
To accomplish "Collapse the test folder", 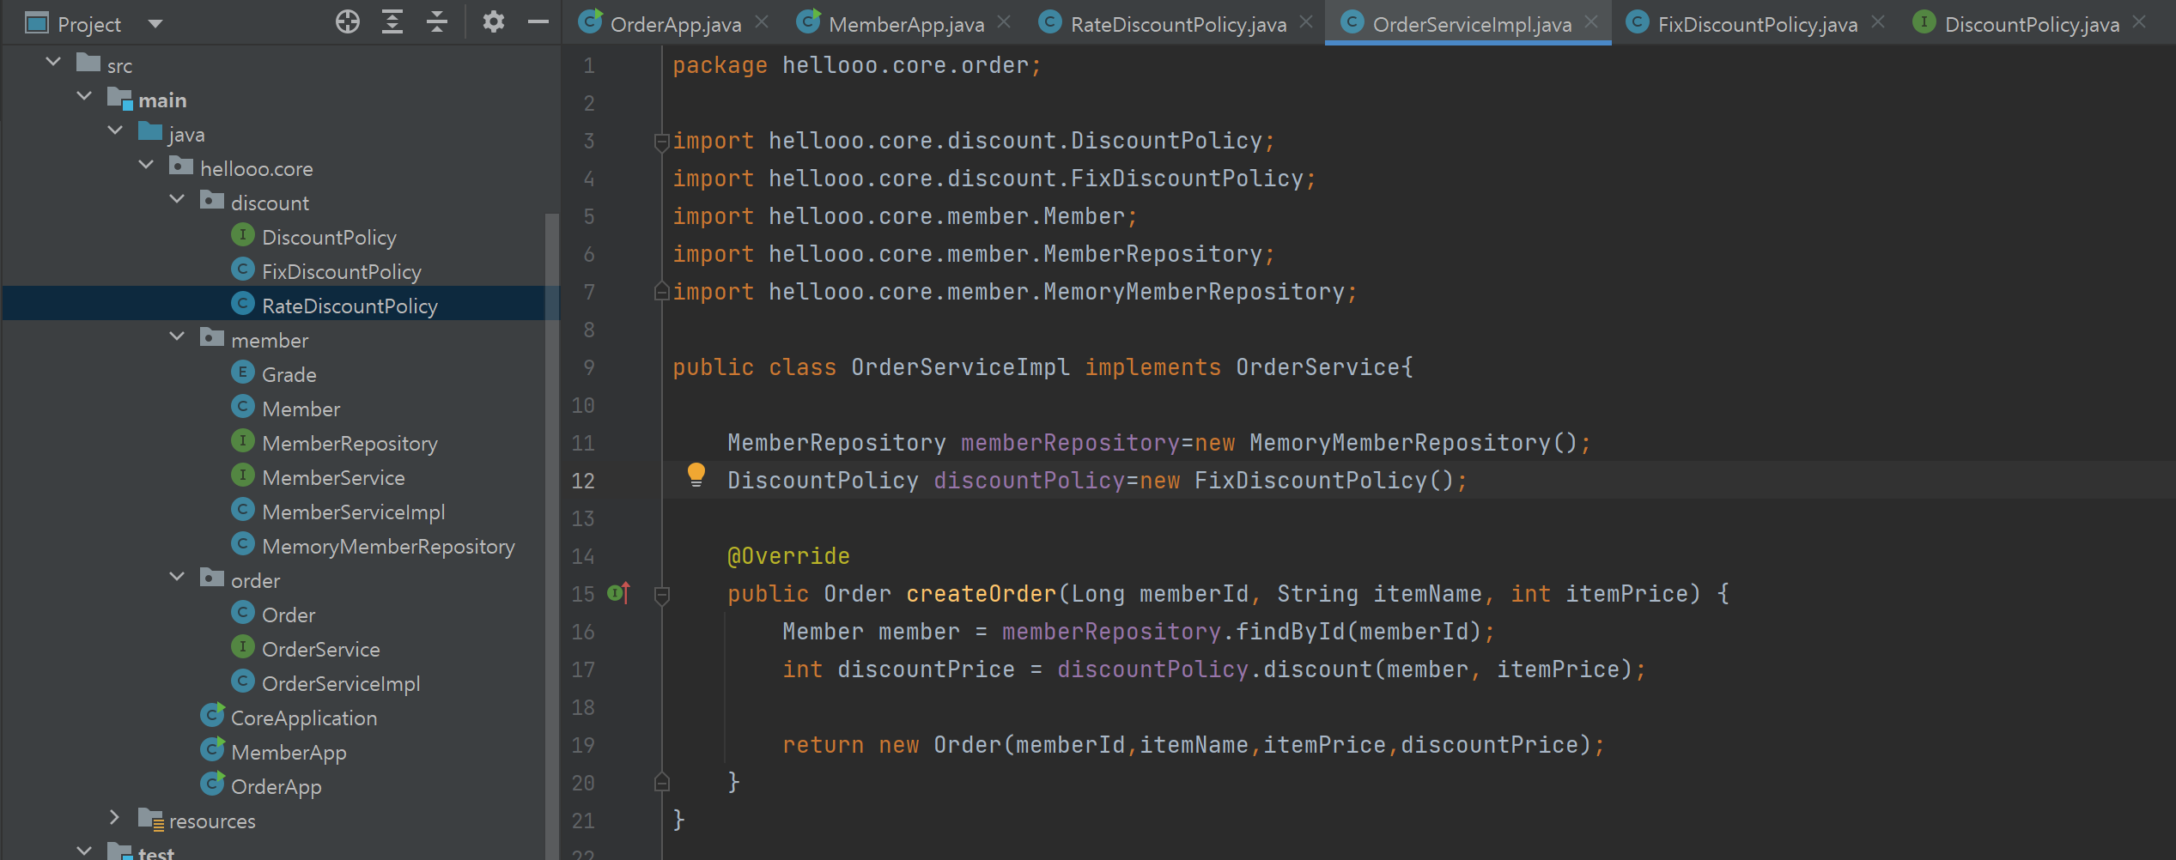I will 84,851.
